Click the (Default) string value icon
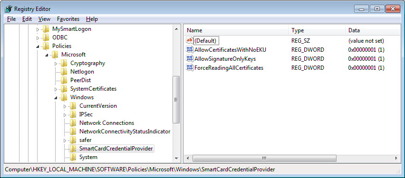 (x=189, y=40)
